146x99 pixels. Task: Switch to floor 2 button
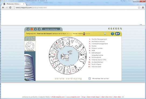[x=35, y=29]
